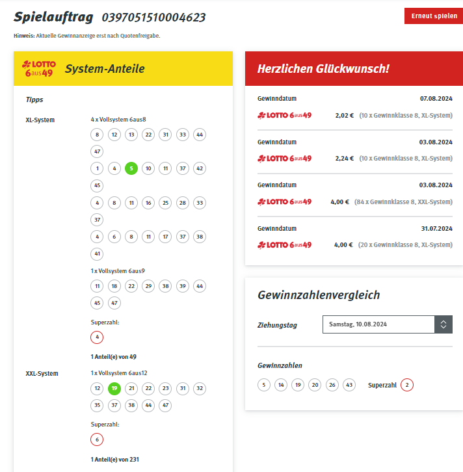Image resolution: width=463 pixels, height=472 pixels.
Task: Click the date 07.08.2024
Action: point(436,98)
